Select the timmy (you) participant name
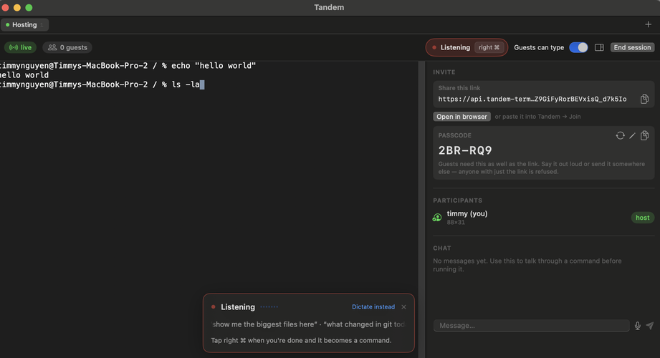Image resolution: width=660 pixels, height=358 pixels. pyautogui.click(x=467, y=213)
